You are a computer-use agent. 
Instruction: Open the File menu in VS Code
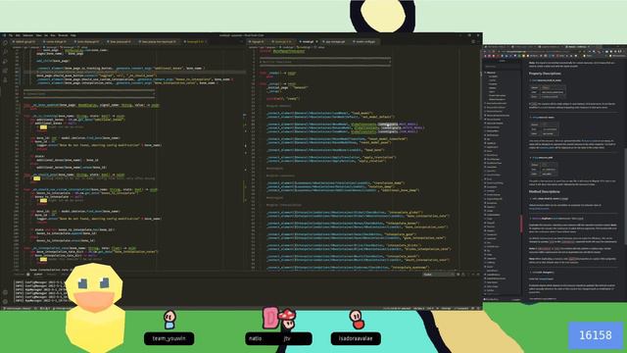pos(11,35)
